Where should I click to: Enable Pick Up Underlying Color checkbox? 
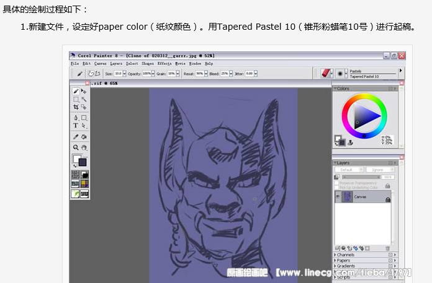click(x=336, y=188)
